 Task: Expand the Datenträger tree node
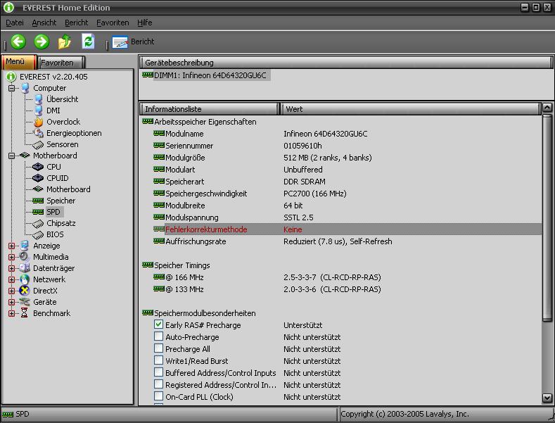(12, 269)
